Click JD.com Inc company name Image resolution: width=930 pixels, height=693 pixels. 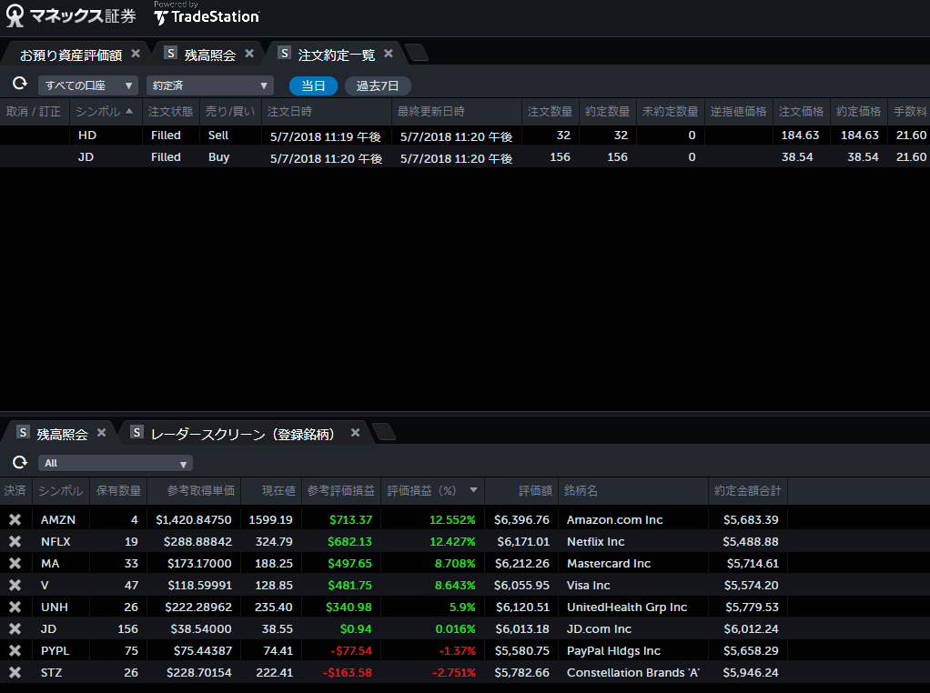[x=599, y=629]
